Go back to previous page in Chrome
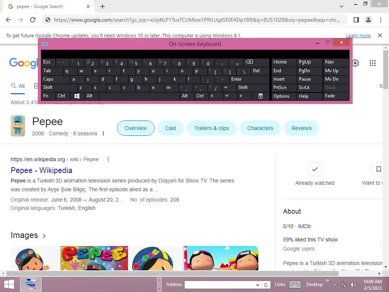The height and width of the screenshot is (292, 389). coord(8,20)
